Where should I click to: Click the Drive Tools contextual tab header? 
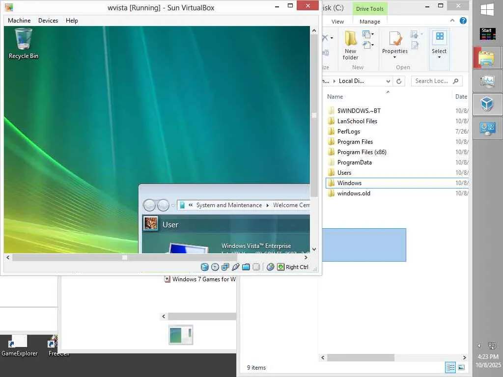[369, 9]
